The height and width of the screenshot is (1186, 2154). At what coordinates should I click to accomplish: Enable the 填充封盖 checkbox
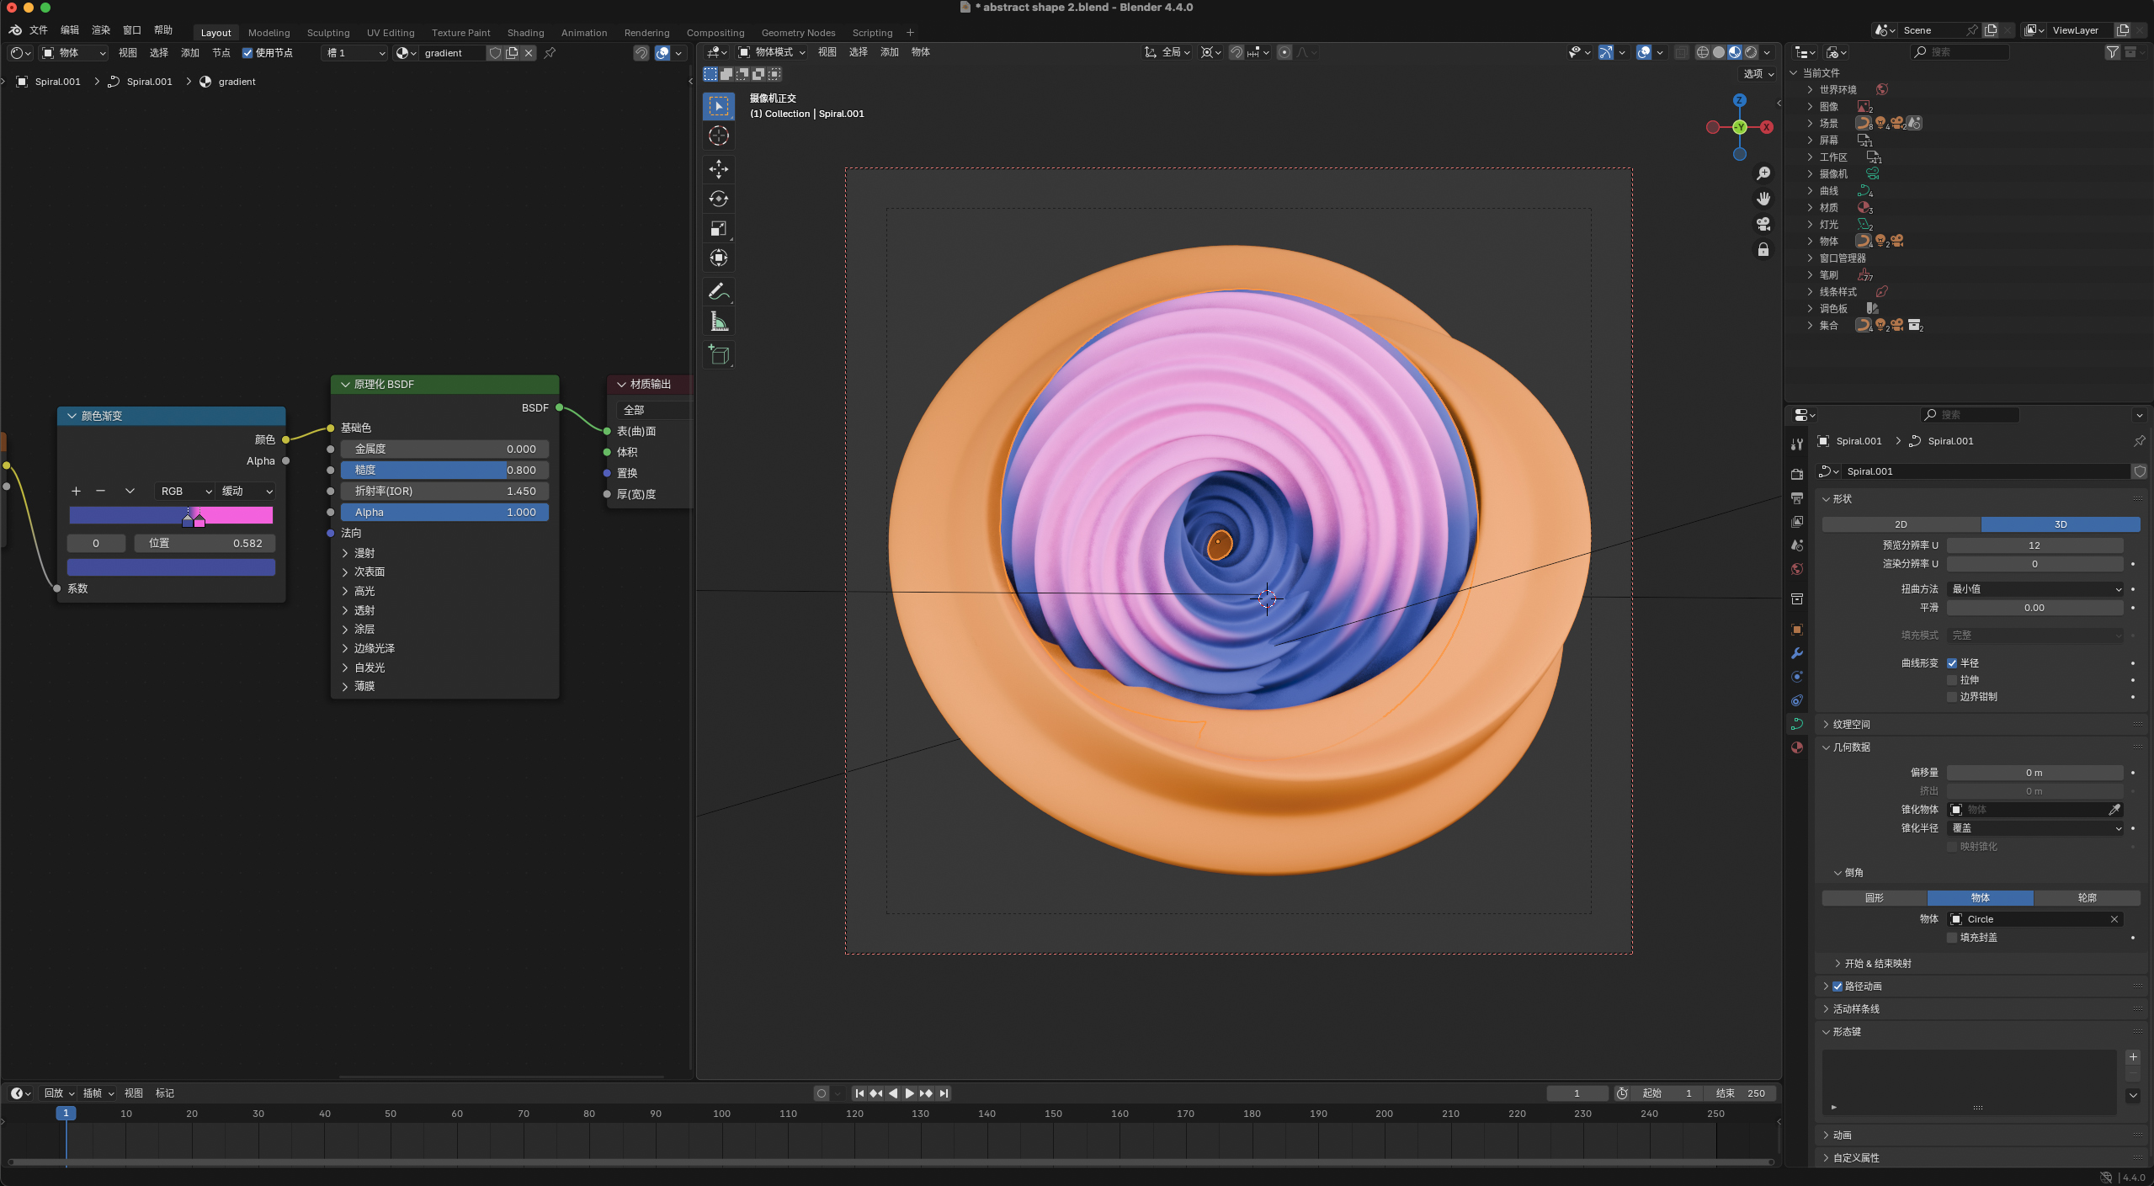(1952, 938)
